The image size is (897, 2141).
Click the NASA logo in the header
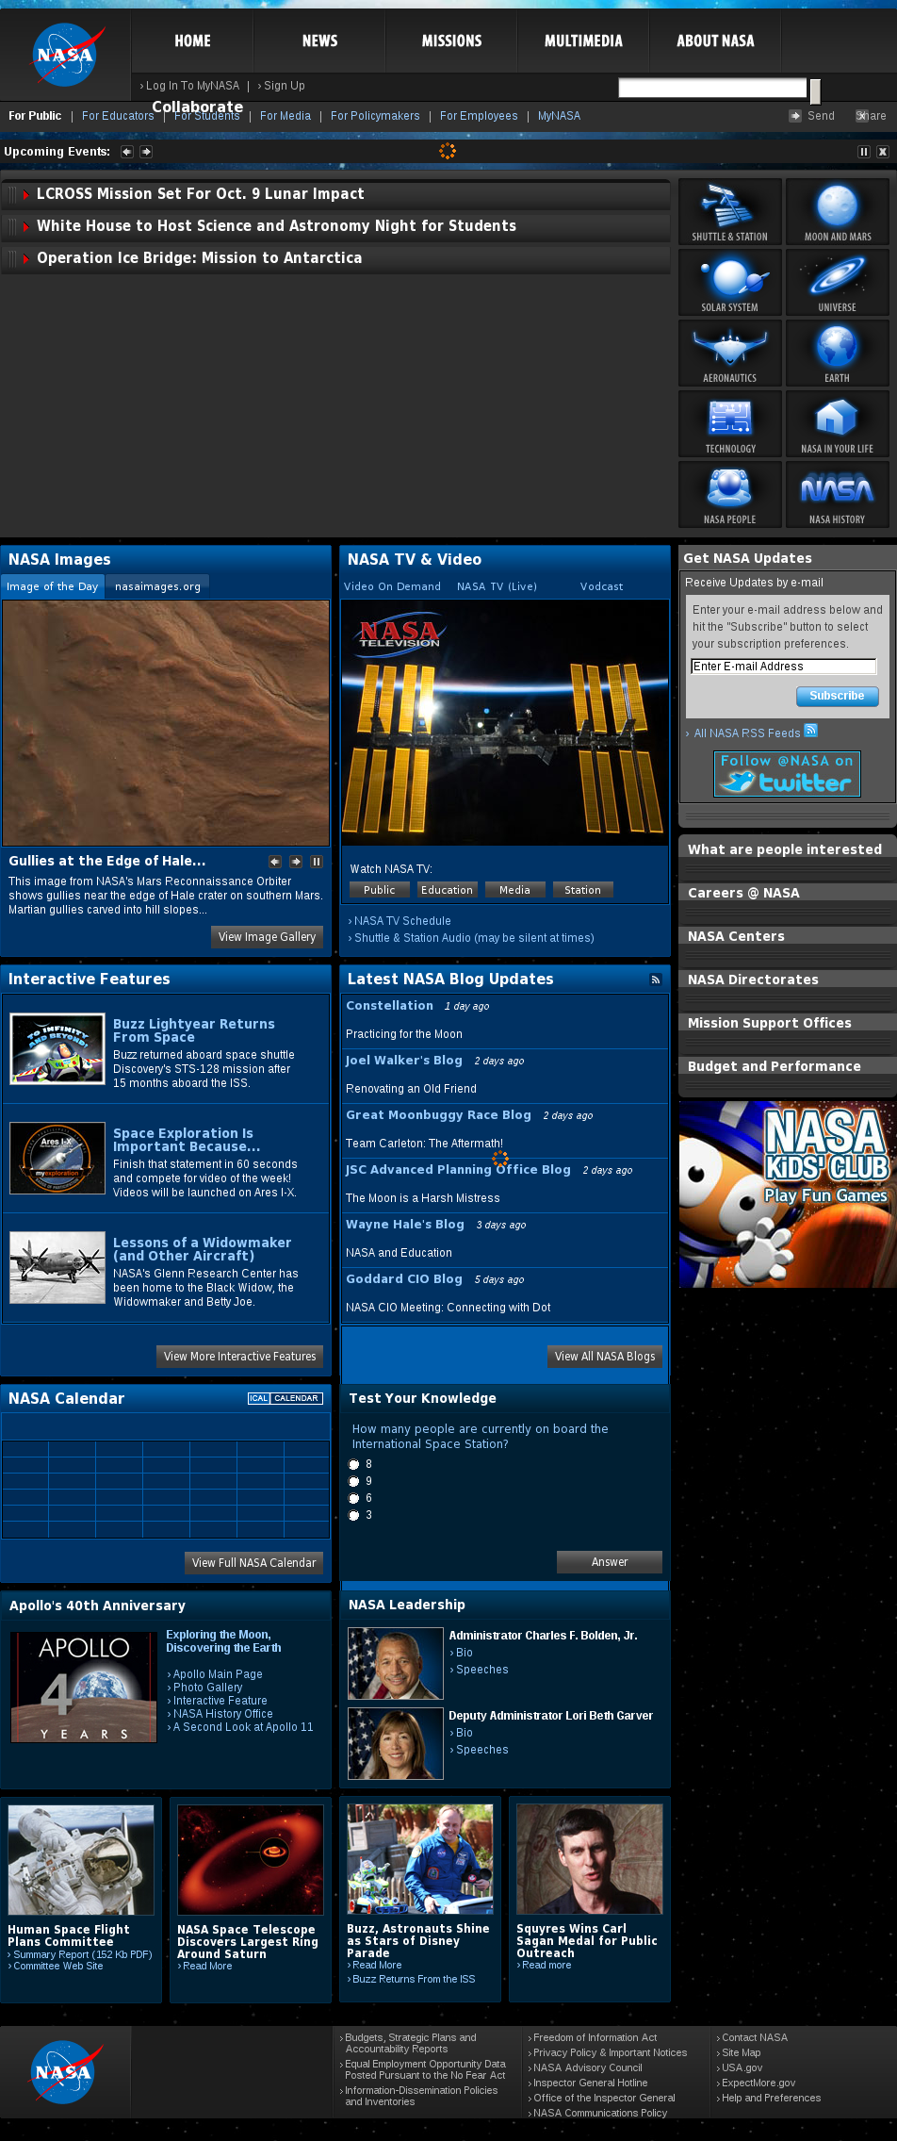click(x=65, y=55)
